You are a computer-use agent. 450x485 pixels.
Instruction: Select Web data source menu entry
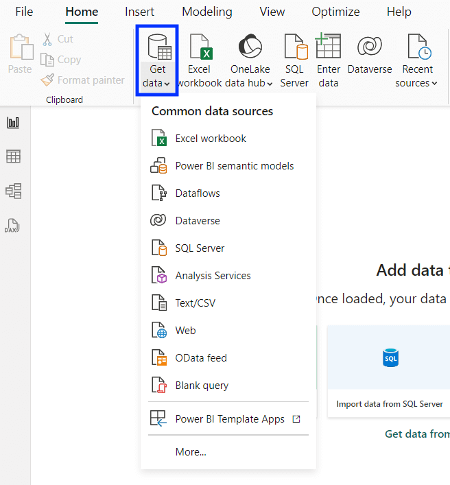(x=228, y=331)
